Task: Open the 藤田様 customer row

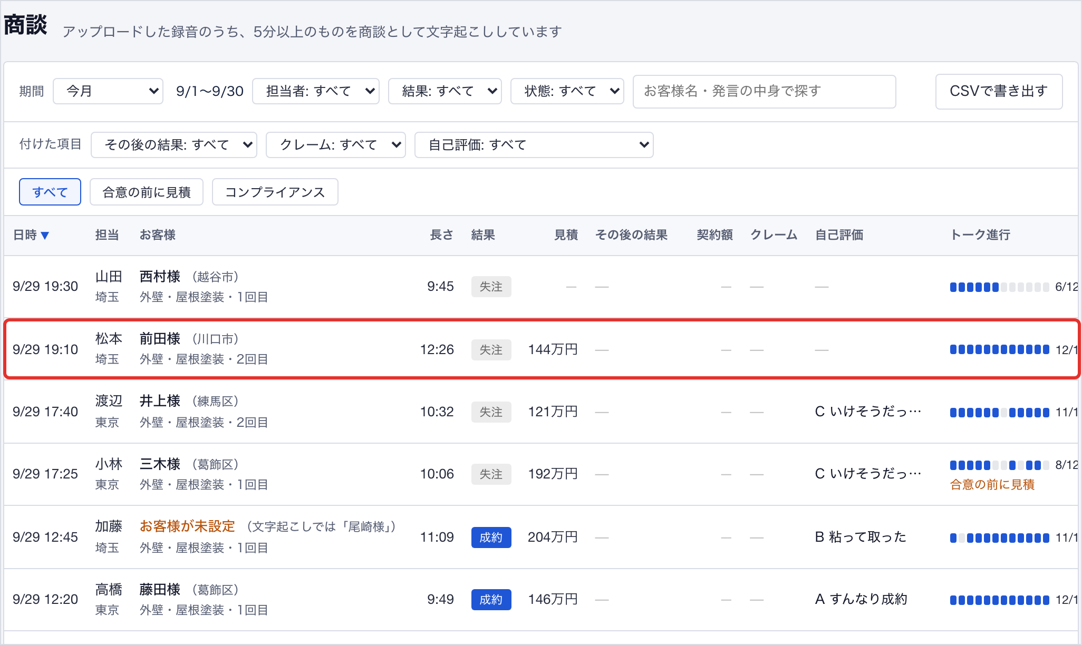Action: pyautogui.click(x=541, y=599)
